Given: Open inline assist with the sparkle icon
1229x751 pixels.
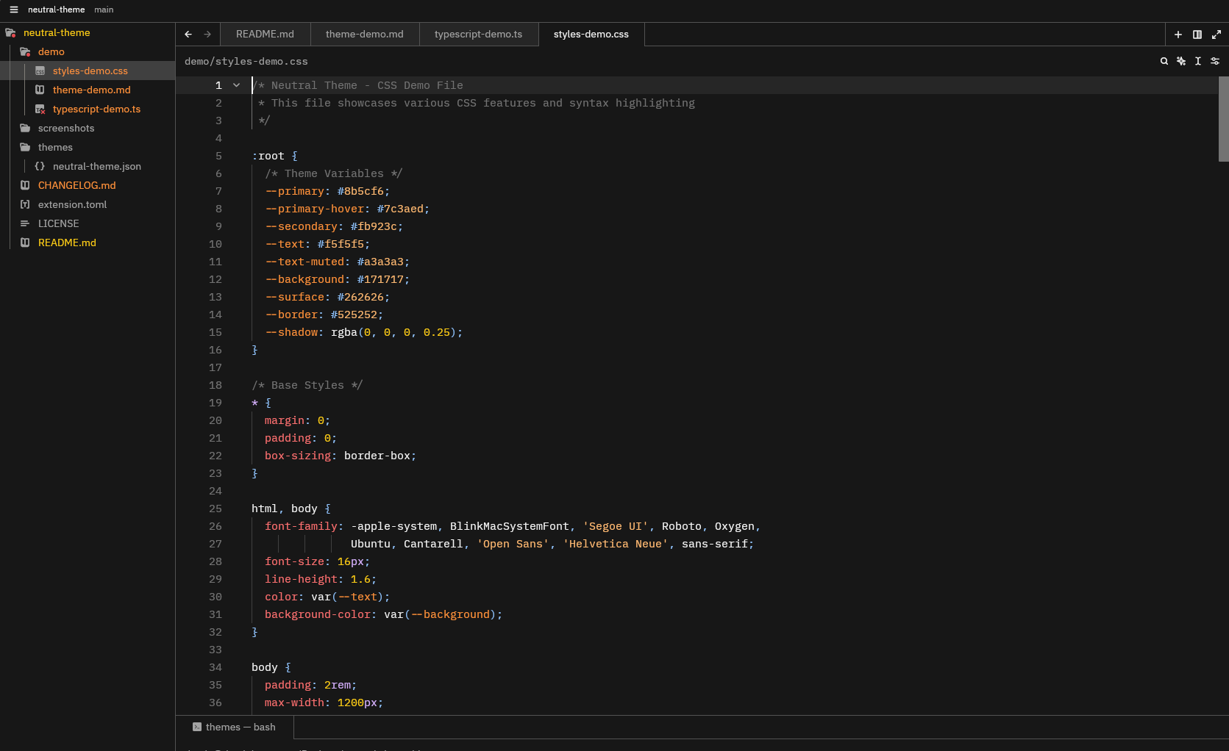Looking at the screenshot, I should [x=1181, y=61].
